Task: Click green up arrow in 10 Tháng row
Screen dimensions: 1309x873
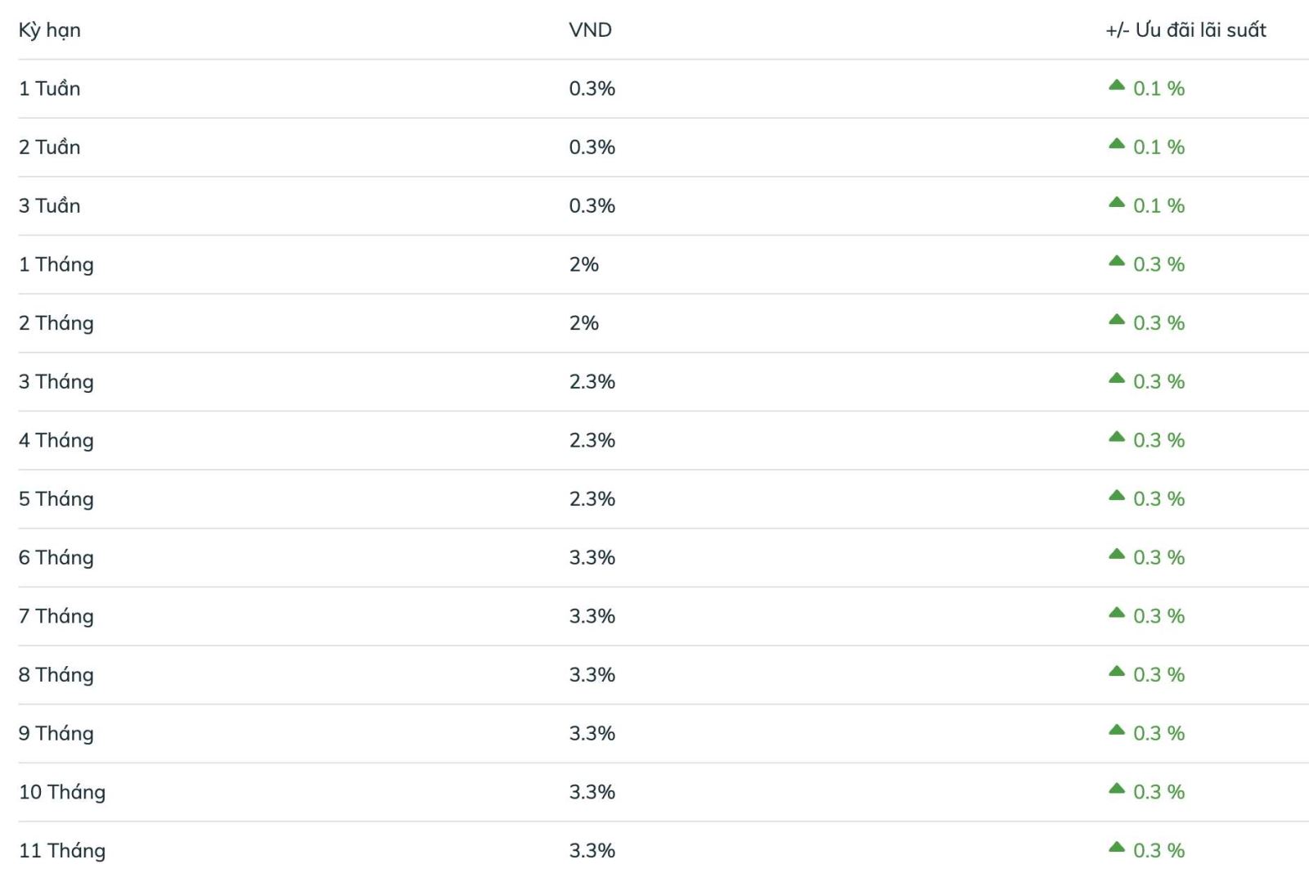Action: pos(1116,789)
